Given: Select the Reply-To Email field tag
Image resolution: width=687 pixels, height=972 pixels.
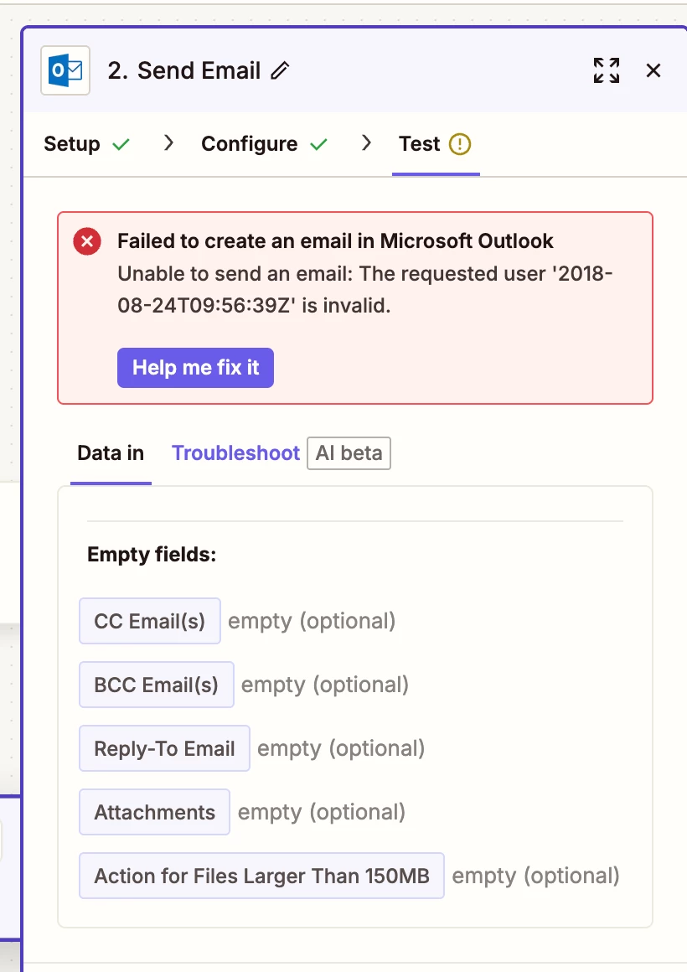Looking at the screenshot, I should click(x=164, y=748).
